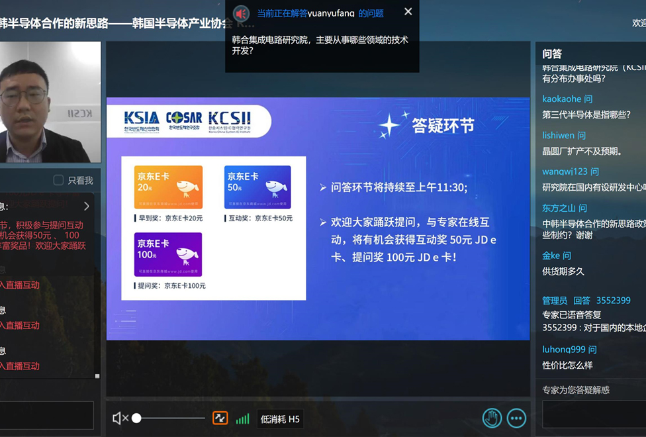This screenshot has width=646, height=437.
Task: Click the 专家已语音答复 reply text
Action: [571, 315]
